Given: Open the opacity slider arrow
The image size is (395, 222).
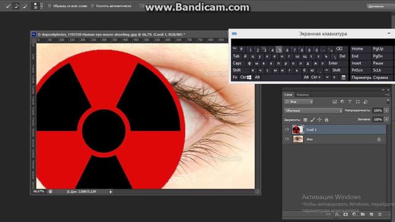Looking at the screenshot, I should click(386, 110).
